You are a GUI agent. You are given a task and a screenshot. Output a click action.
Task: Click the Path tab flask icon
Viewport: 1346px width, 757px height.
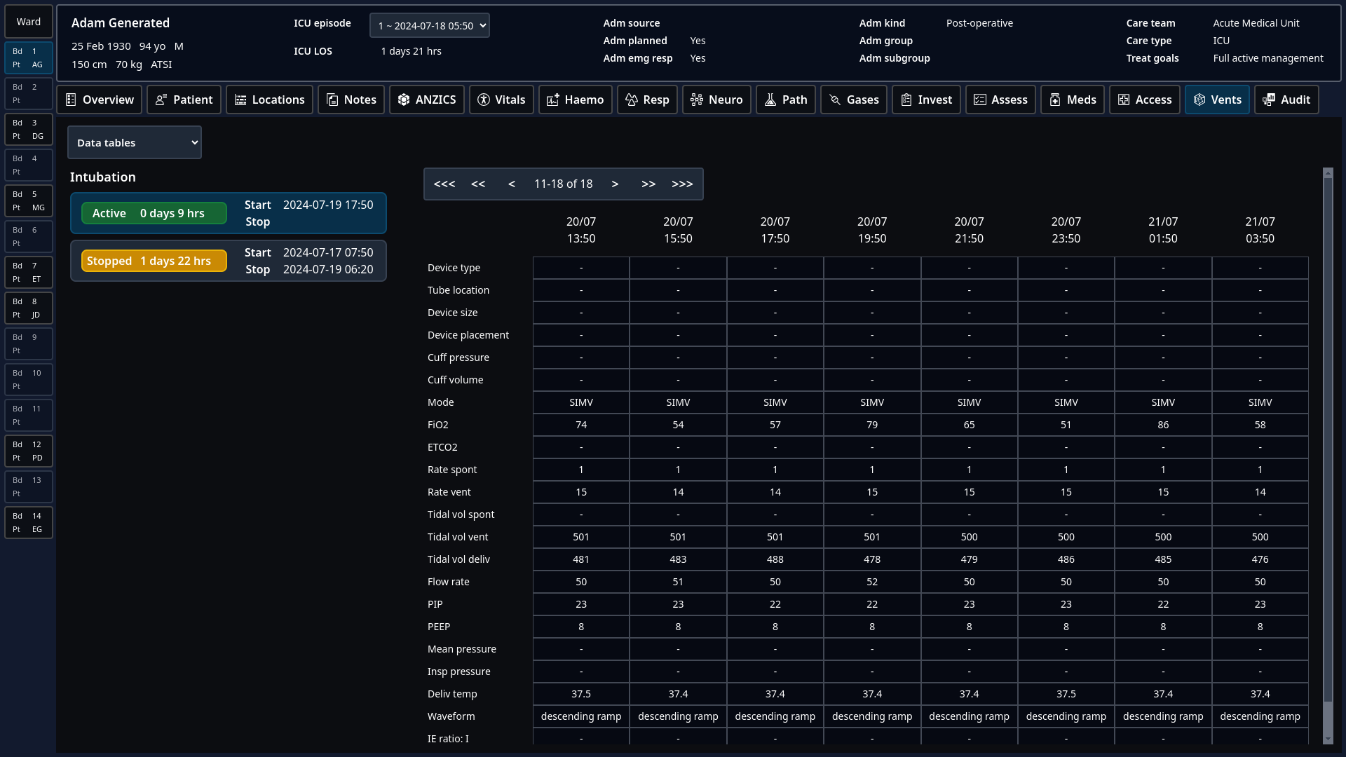770,100
